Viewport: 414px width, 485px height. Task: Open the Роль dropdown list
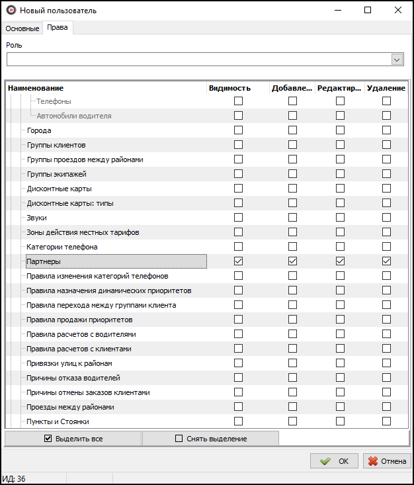click(x=397, y=60)
